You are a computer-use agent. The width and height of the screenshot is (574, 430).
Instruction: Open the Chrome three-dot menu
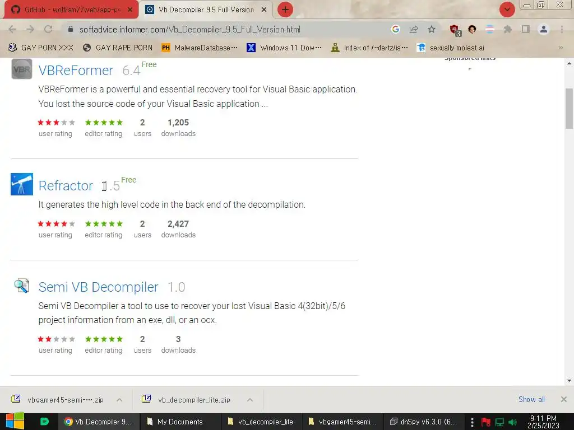(562, 29)
